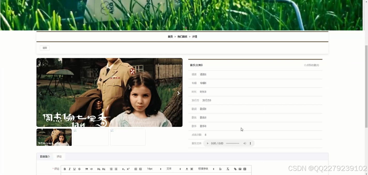Apply Heading 2 style
The width and height of the screenshot is (368, 175).
tap(104, 169)
